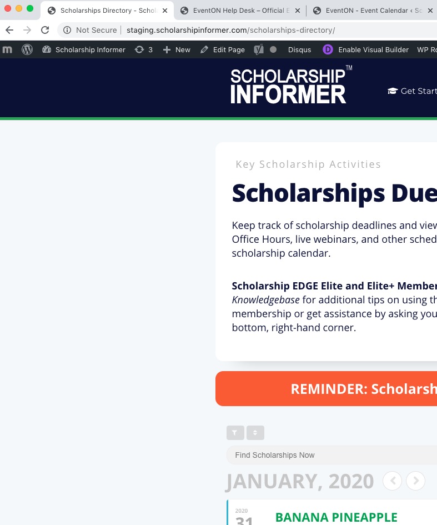The height and width of the screenshot is (525, 437).
Task: Open the WordPress logo admin menu
Action: coord(27,49)
